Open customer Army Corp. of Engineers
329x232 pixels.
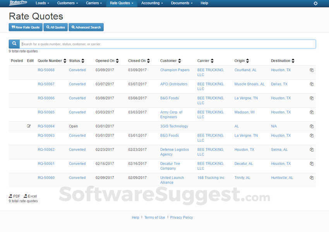click(x=171, y=114)
